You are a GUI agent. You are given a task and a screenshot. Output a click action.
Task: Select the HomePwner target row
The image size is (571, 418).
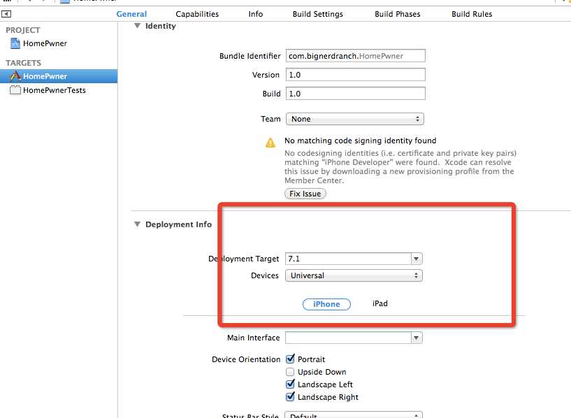tap(59, 76)
